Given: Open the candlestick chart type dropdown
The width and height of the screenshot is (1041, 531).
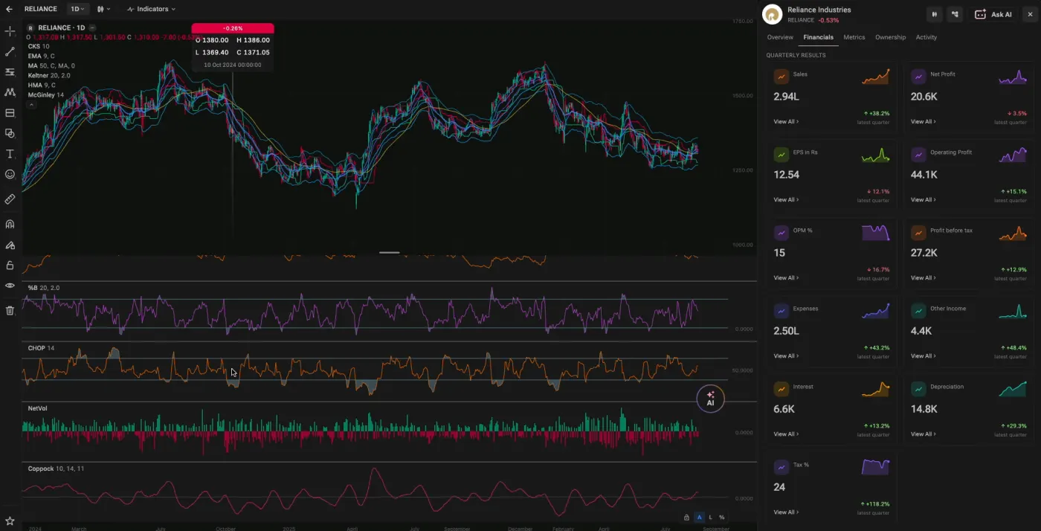Looking at the screenshot, I should point(103,9).
